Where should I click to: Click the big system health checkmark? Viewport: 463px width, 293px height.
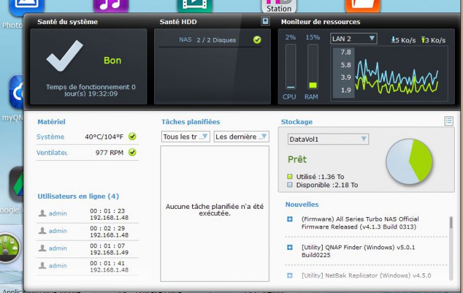pyautogui.click(x=65, y=56)
